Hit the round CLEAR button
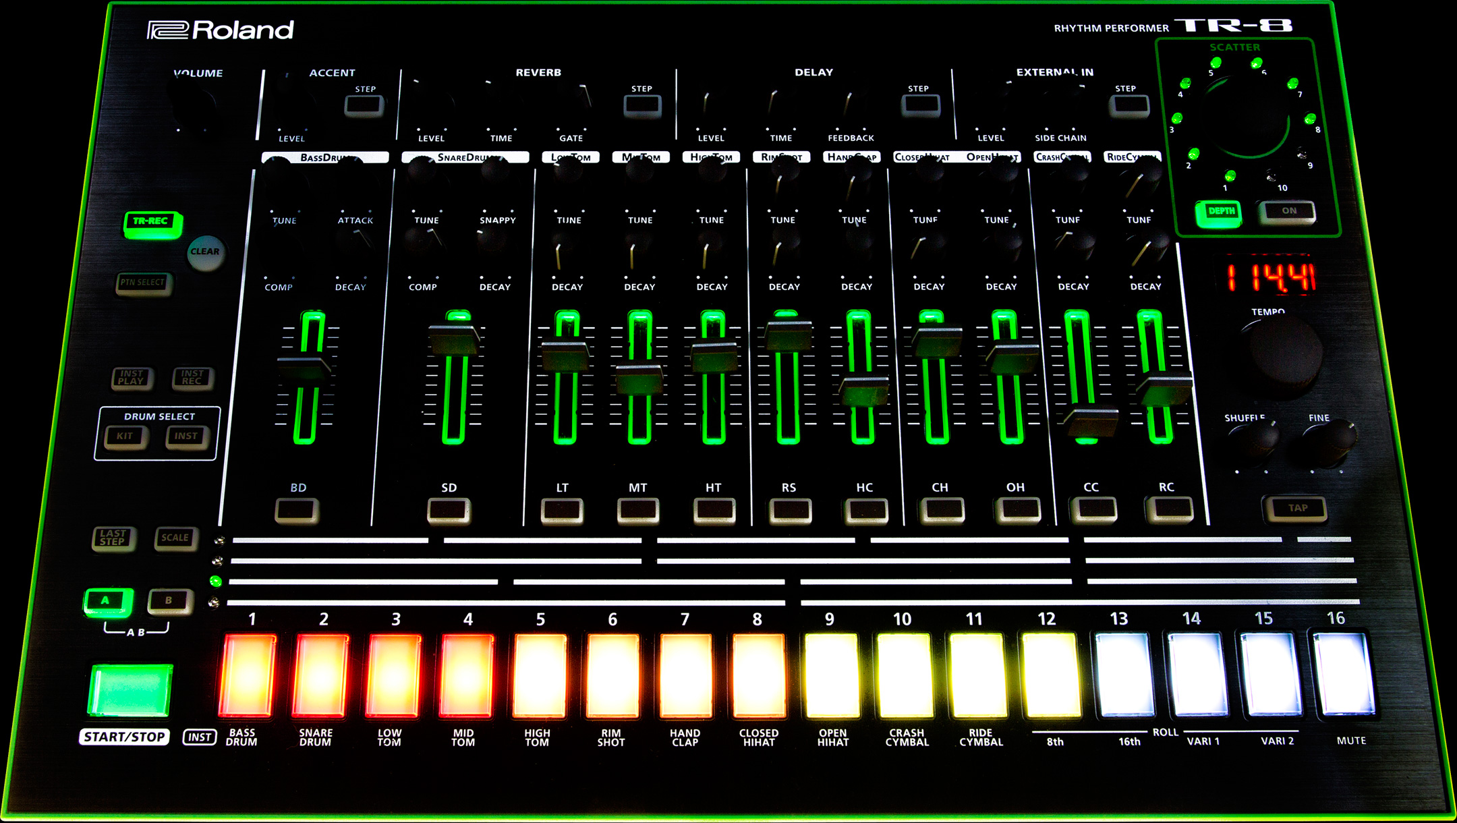This screenshot has width=1457, height=823. click(x=205, y=252)
